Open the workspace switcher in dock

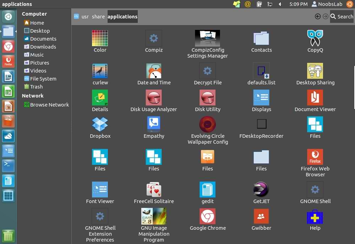(x=8, y=196)
